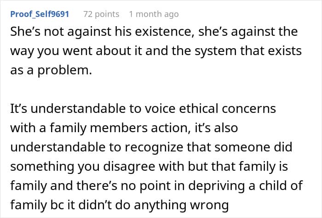
Task: Click the line starting "understandable to recognize"
Action: point(151,147)
